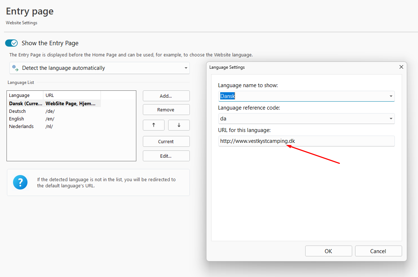Image resolution: width=418 pixels, height=277 pixels.
Task: Click the globe language detection icon
Action: pos(15,68)
